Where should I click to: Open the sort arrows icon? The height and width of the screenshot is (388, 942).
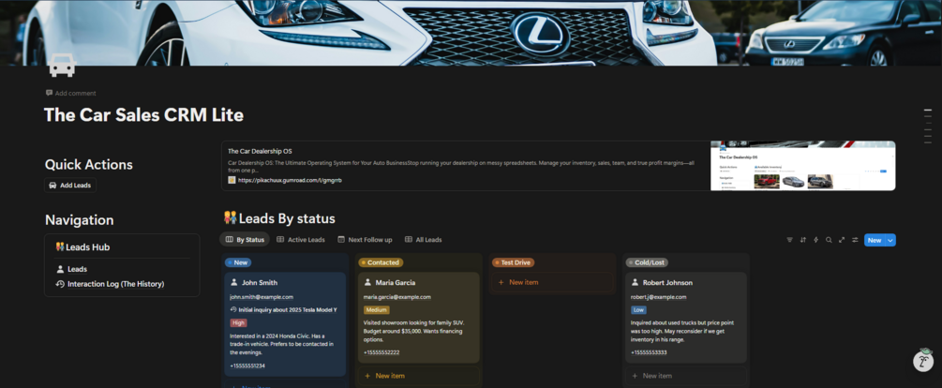[x=802, y=240]
